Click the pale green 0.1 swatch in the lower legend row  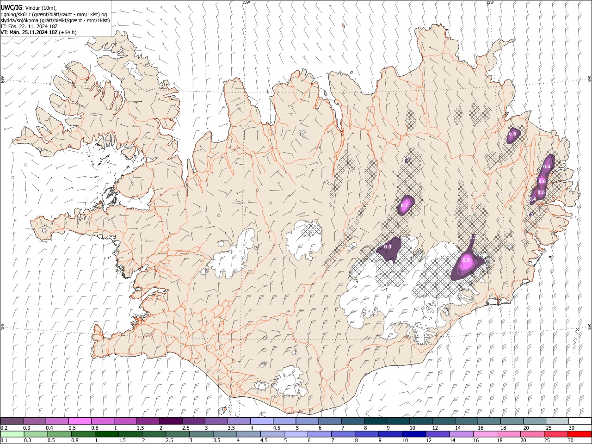point(12,434)
